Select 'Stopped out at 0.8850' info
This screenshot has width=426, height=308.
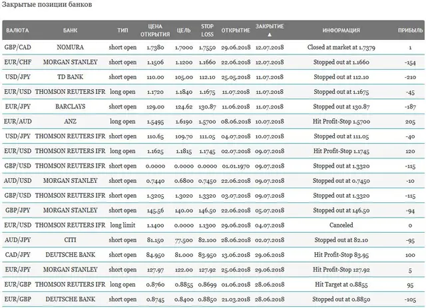(341, 299)
